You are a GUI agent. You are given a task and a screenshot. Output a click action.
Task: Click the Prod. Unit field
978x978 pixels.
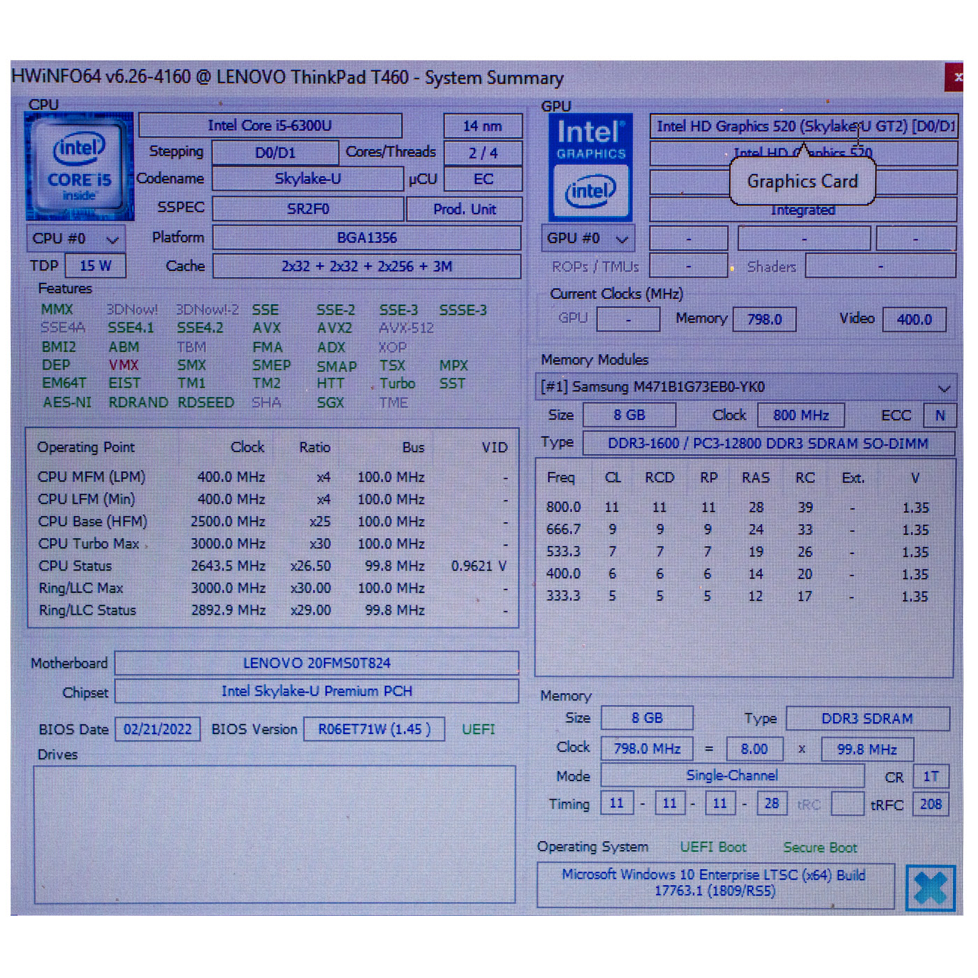465,209
